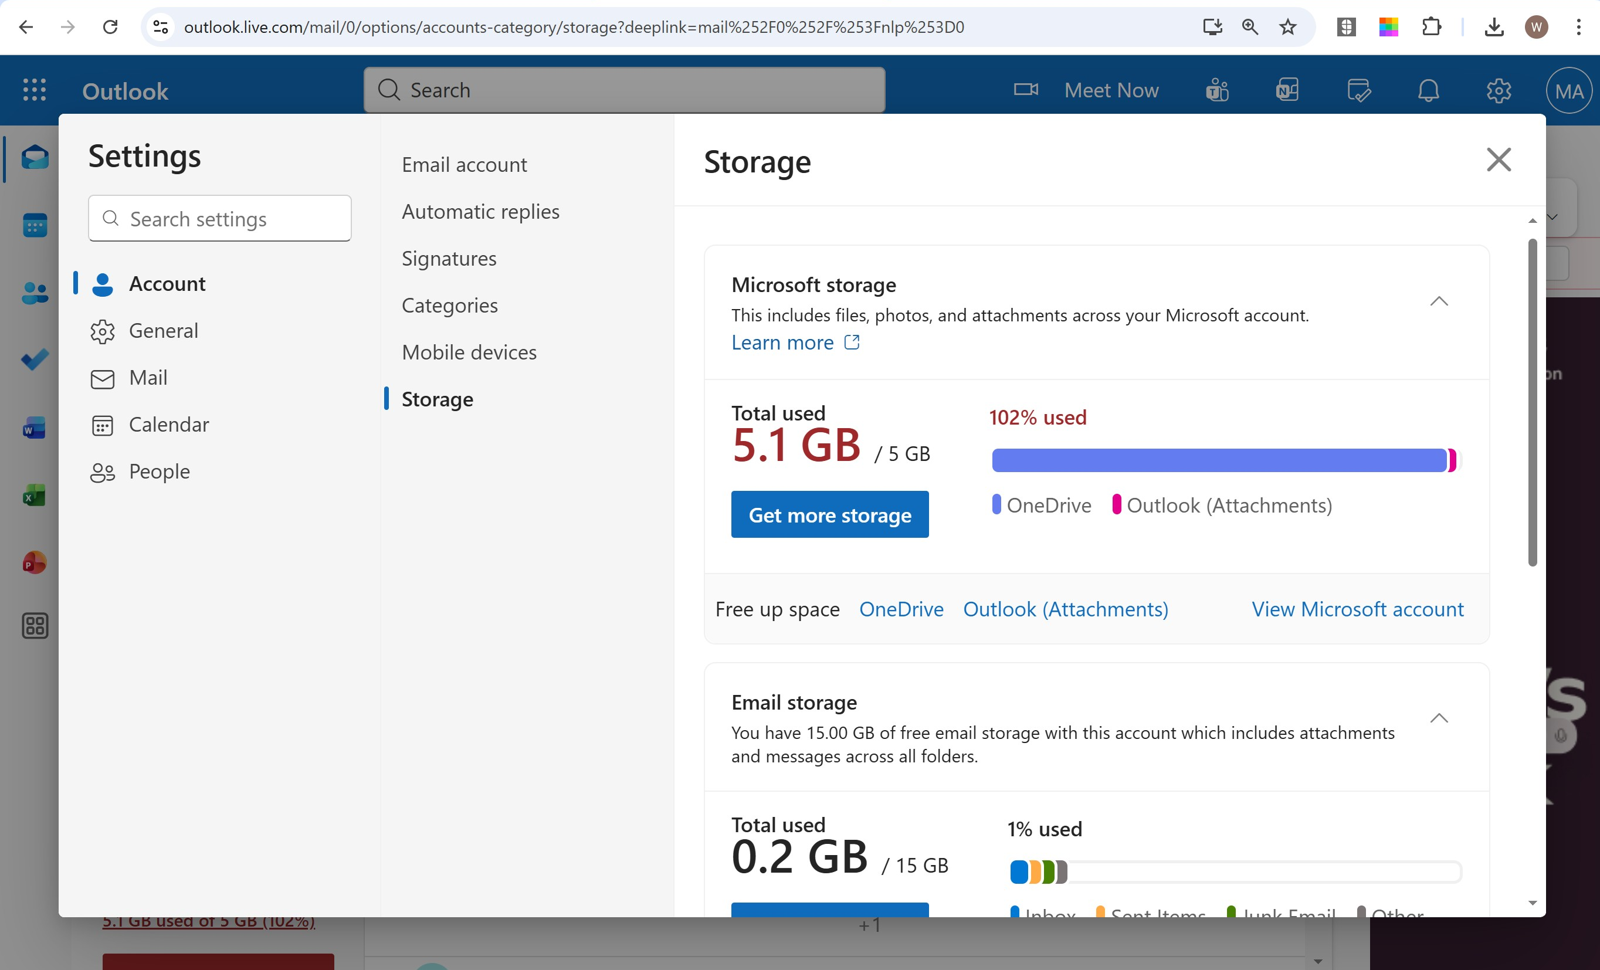Launch Word from the left rail
This screenshot has width=1600, height=970.
[35, 428]
